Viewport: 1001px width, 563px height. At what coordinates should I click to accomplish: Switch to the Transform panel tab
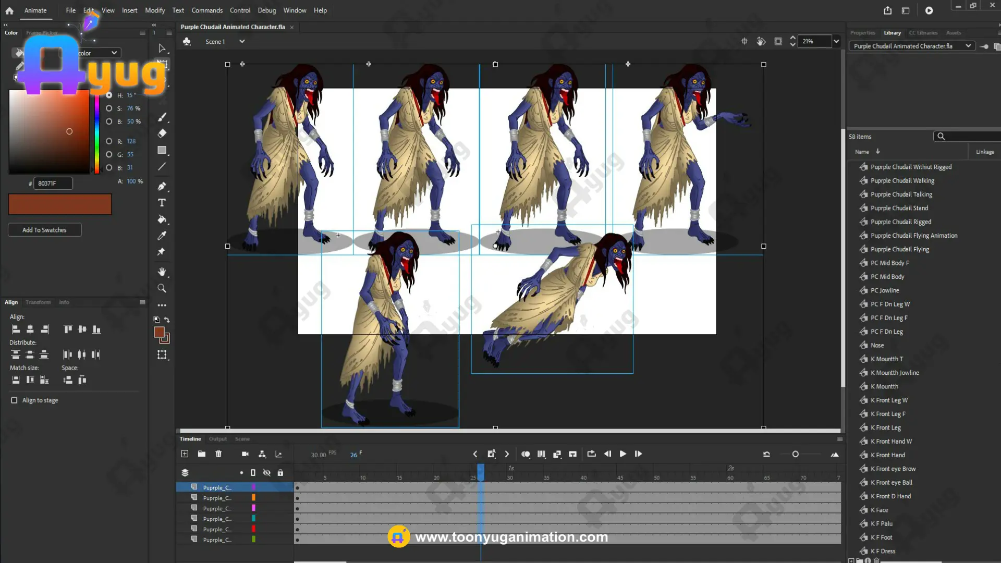[x=38, y=302]
